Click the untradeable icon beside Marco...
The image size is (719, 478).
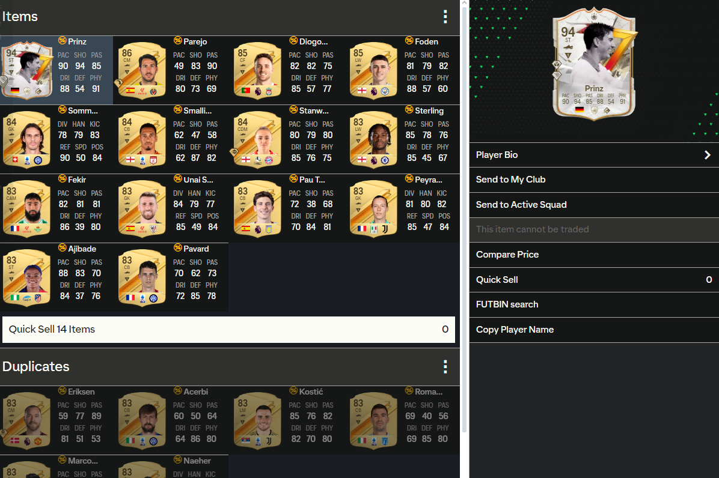tap(63, 460)
